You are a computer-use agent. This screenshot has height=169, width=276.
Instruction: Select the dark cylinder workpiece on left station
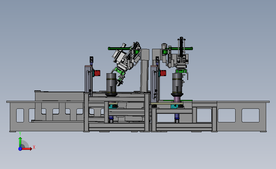click(111, 84)
